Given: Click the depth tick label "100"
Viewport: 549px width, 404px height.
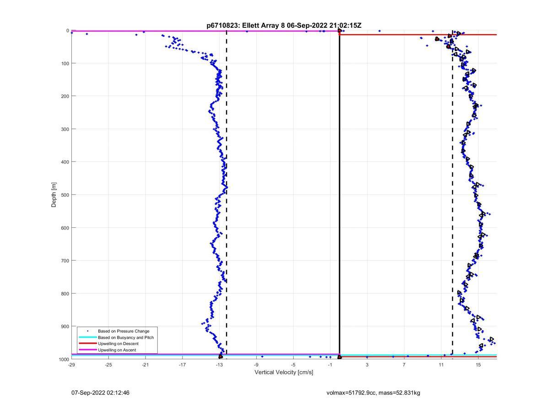Looking at the screenshot, I should click(65, 63).
